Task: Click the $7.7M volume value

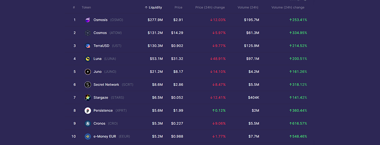Action: coord(254,136)
